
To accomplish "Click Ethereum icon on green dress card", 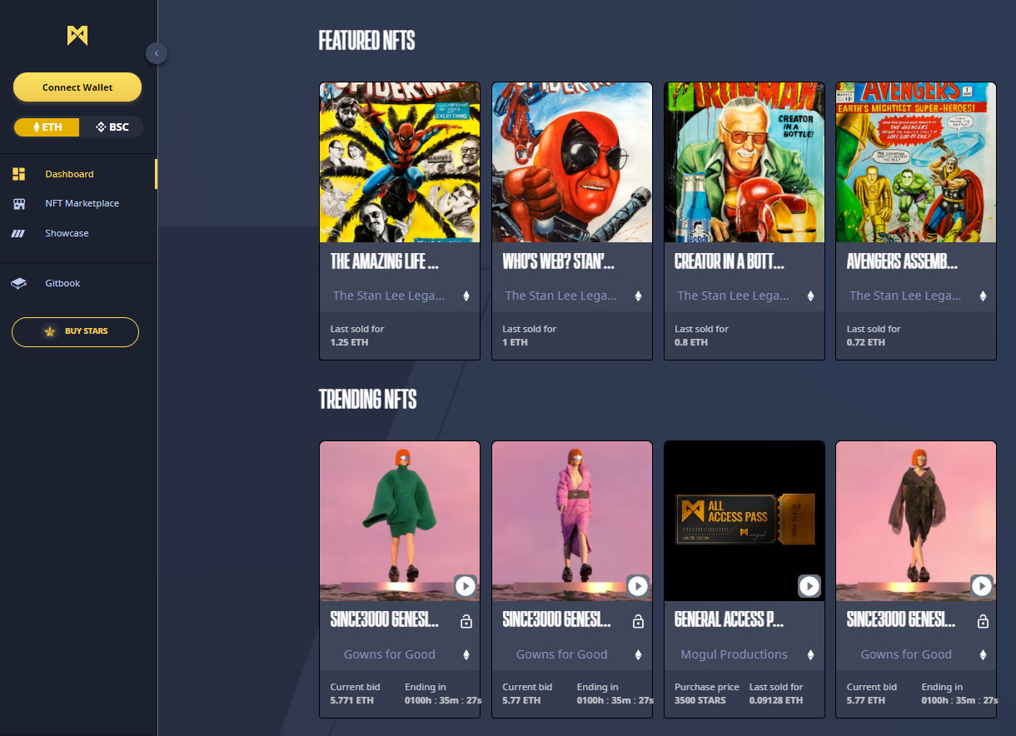I will [466, 655].
